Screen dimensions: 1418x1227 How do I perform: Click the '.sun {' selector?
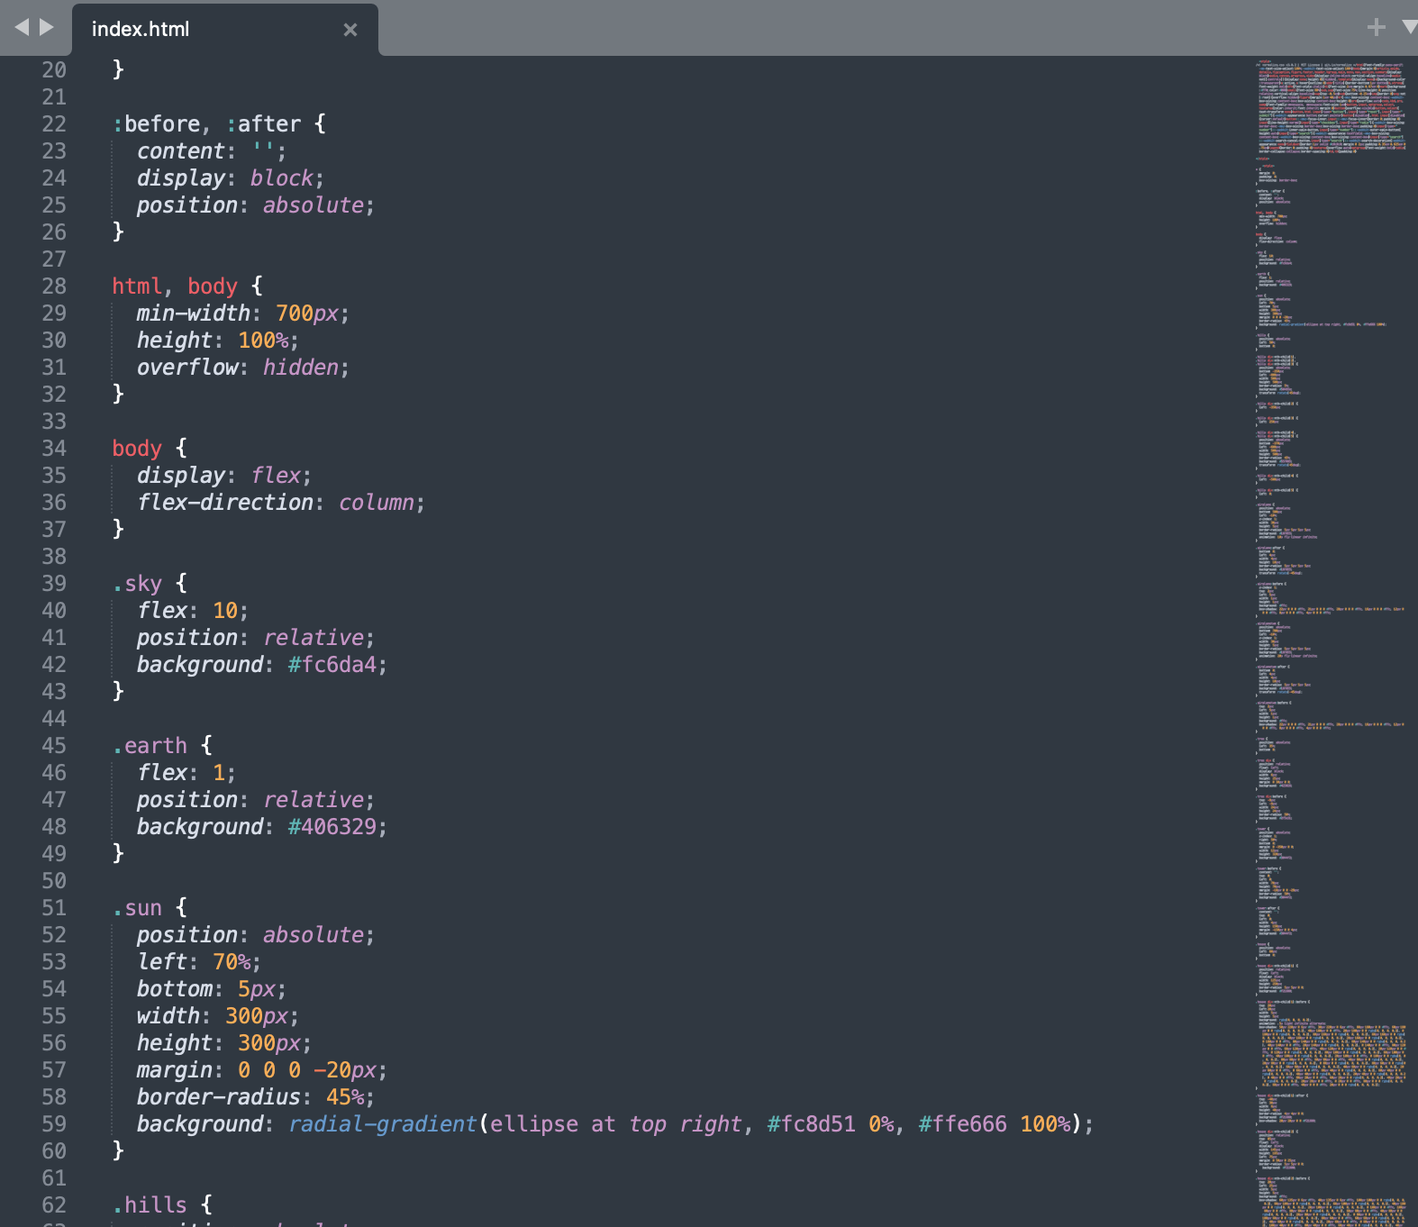(x=150, y=908)
